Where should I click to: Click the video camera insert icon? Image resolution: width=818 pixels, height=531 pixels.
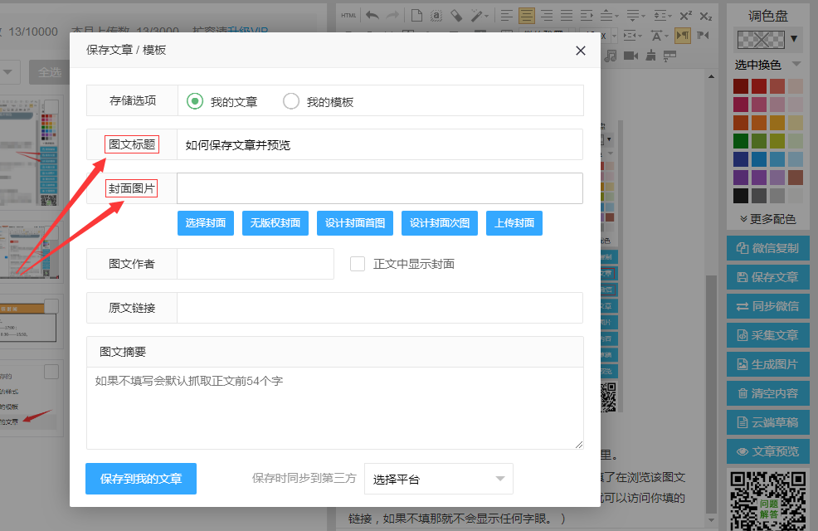tap(631, 56)
